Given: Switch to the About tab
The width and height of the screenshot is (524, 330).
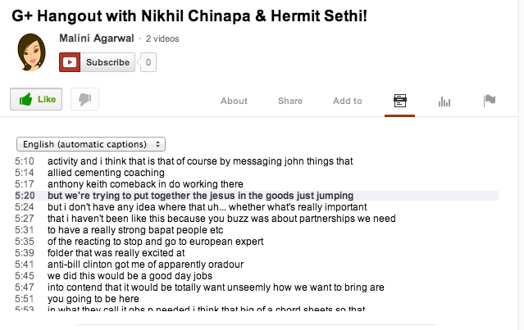Looking at the screenshot, I should coord(234,101).
